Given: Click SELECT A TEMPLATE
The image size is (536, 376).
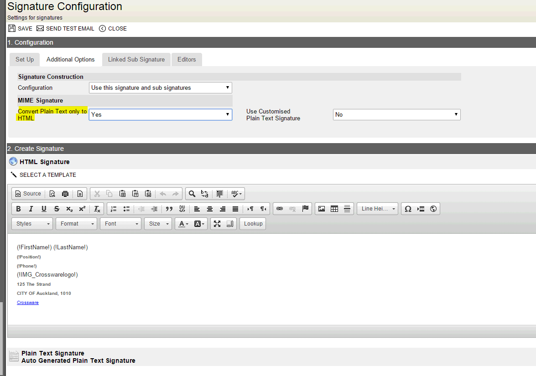Looking at the screenshot, I should [x=48, y=175].
